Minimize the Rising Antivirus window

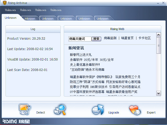[158, 3]
